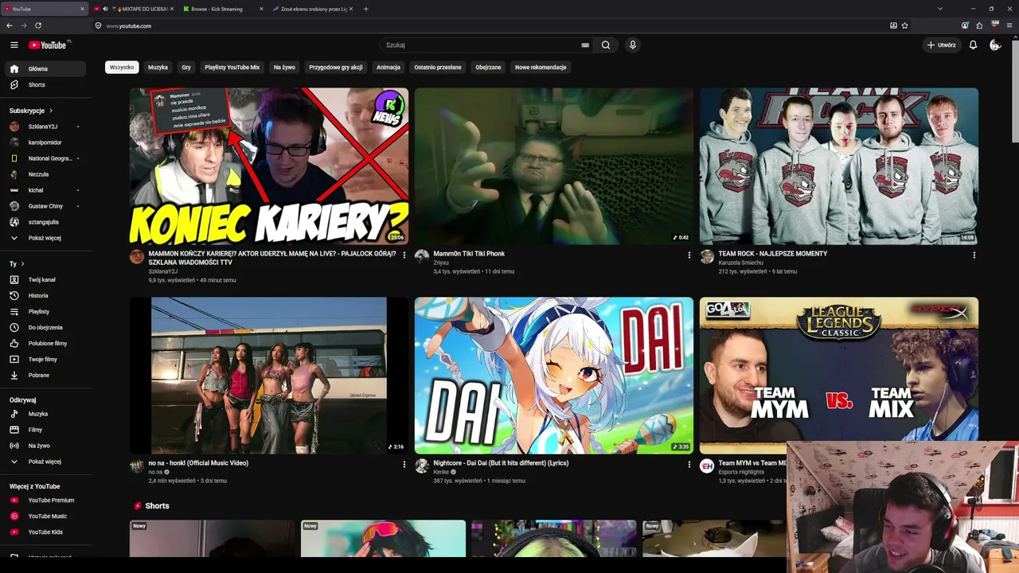Image resolution: width=1019 pixels, height=573 pixels.
Task: Open the YouTube hamburger guide menu
Action: tap(14, 45)
